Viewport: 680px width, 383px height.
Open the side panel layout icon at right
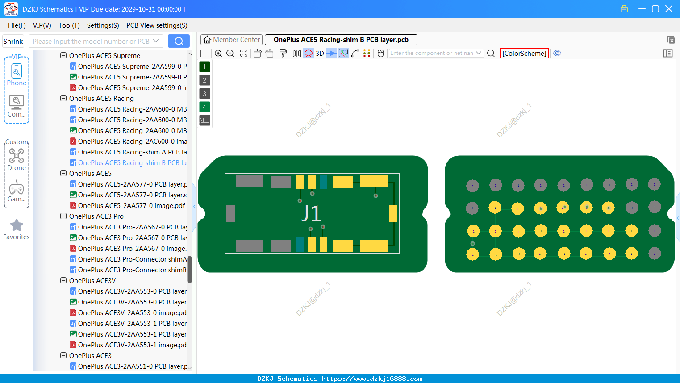coord(668,53)
